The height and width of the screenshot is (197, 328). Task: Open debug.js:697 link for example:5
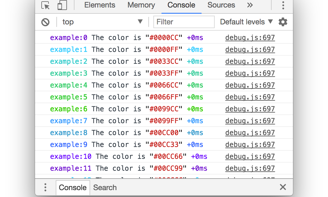(x=250, y=97)
